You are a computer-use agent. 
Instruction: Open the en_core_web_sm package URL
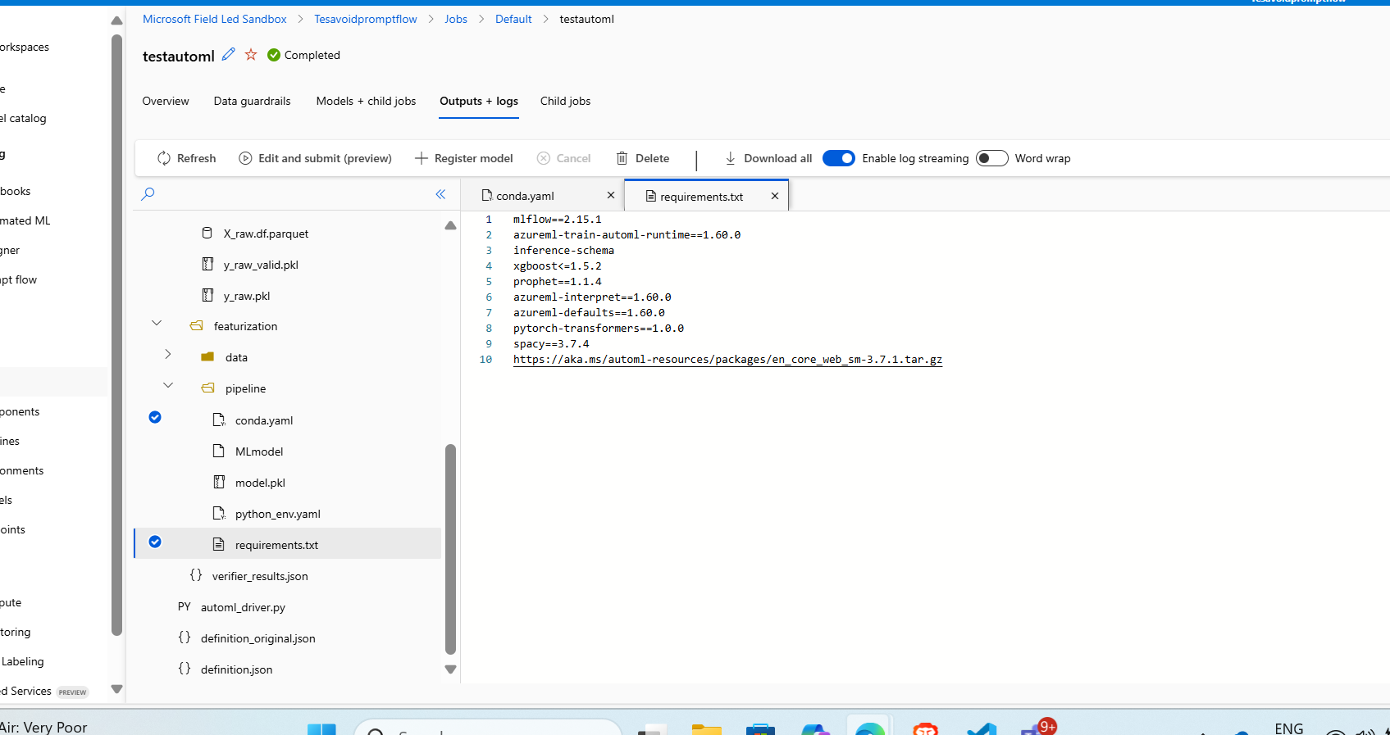[727, 360]
